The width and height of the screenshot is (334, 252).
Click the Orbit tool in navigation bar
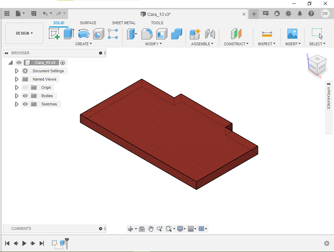pos(130,229)
